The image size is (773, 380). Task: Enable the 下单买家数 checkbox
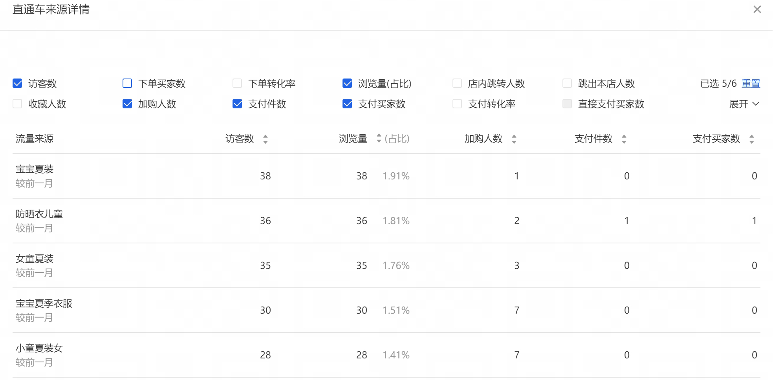(127, 83)
